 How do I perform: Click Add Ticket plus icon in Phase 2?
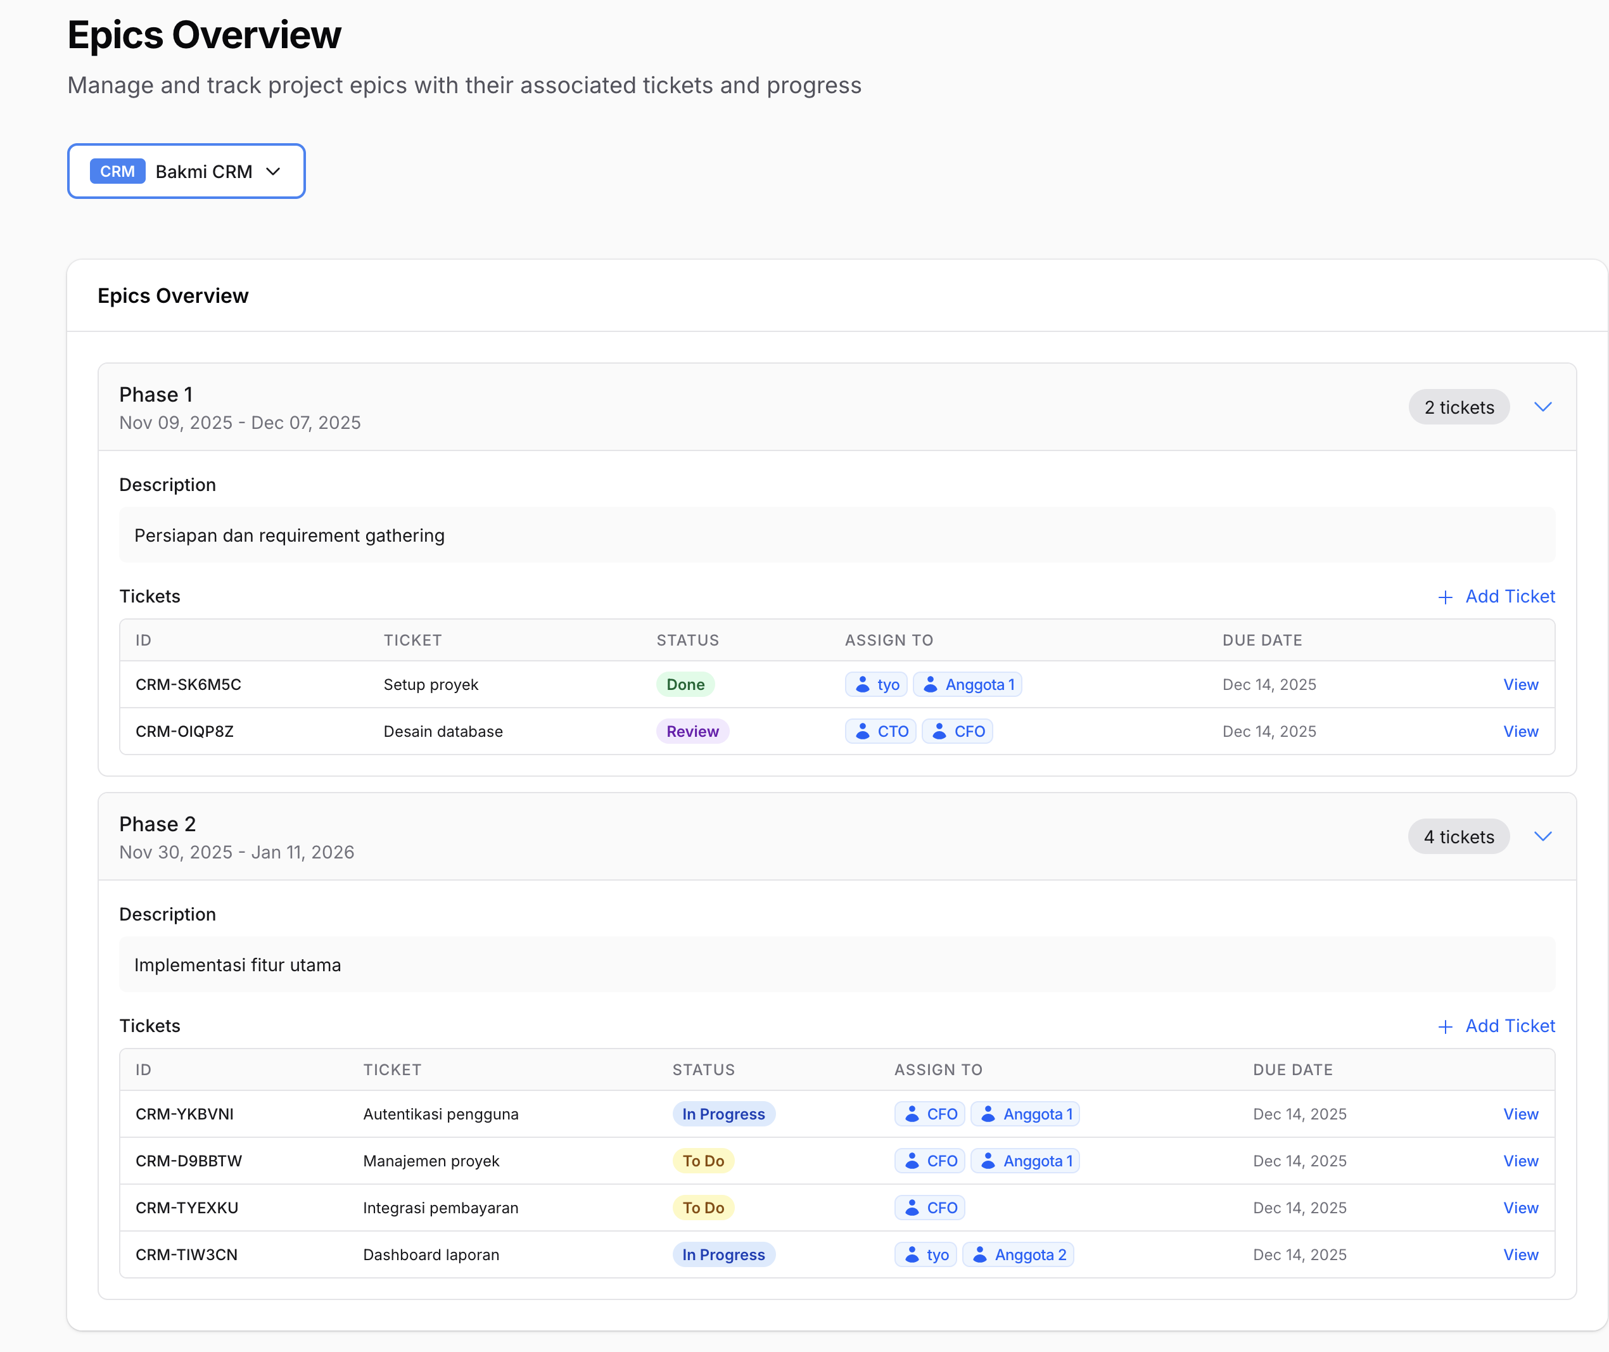pyautogui.click(x=1445, y=1026)
